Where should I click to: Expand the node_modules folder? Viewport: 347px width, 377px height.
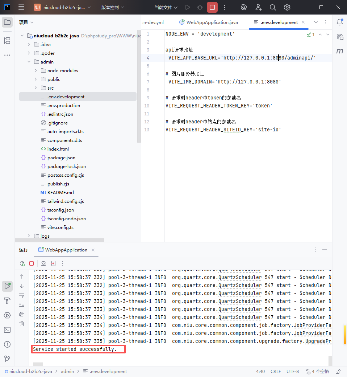point(36,71)
